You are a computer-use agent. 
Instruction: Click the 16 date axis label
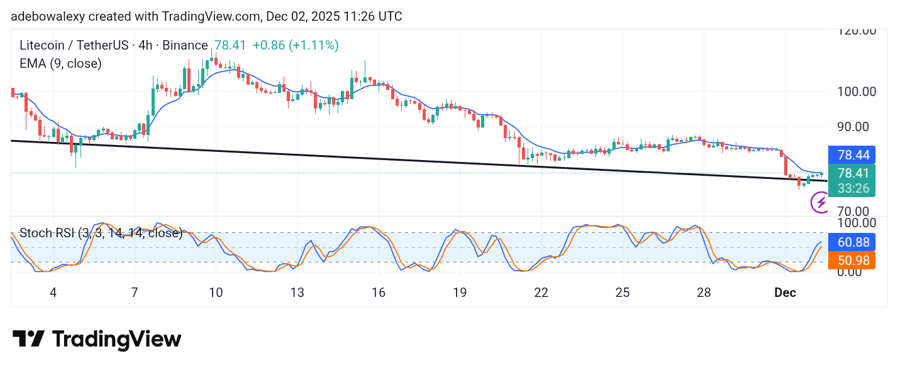(x=378, y=293)
